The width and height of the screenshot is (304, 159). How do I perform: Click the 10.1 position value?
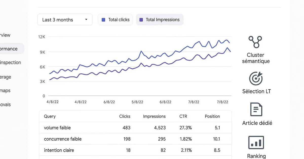coord(217,139)
